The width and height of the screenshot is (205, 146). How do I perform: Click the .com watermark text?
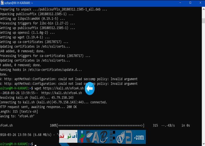(x=139, y=137)
